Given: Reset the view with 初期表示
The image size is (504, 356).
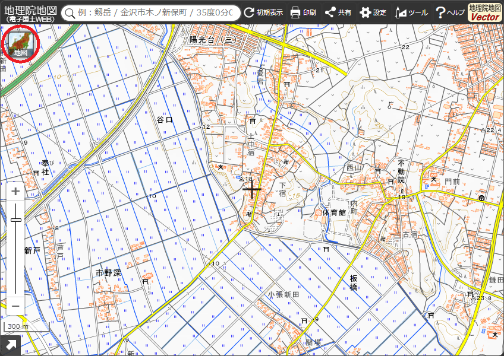Looking at the screenshot, I should 263,12.
